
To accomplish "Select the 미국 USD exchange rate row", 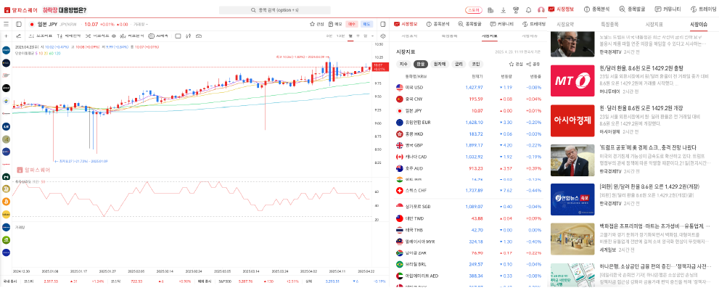I will [468, 87].
